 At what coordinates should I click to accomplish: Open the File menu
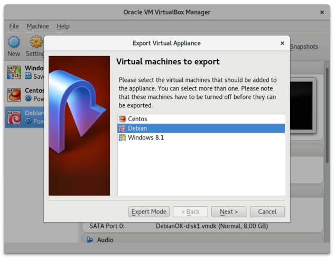click(x=14, y=26)
